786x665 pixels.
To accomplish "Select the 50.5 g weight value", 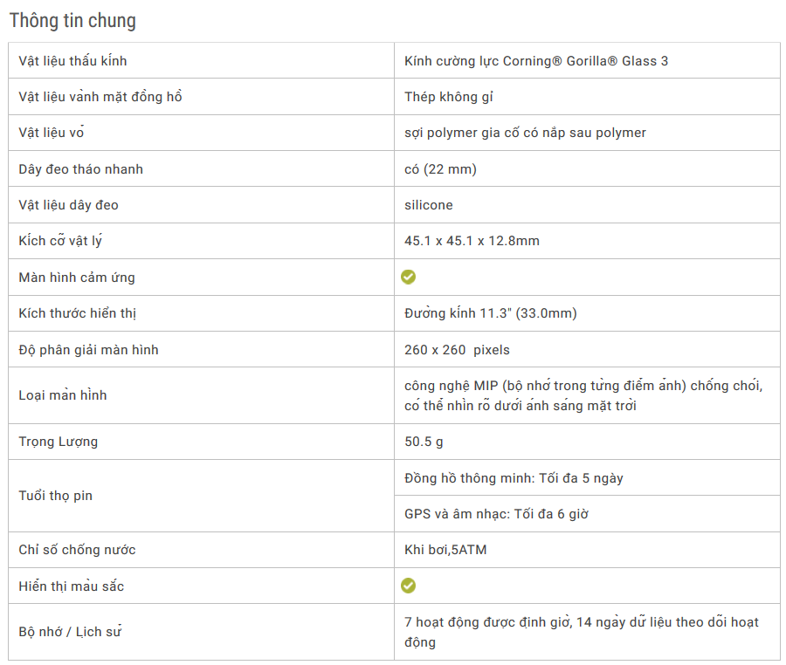I will [x=424, y=442].
